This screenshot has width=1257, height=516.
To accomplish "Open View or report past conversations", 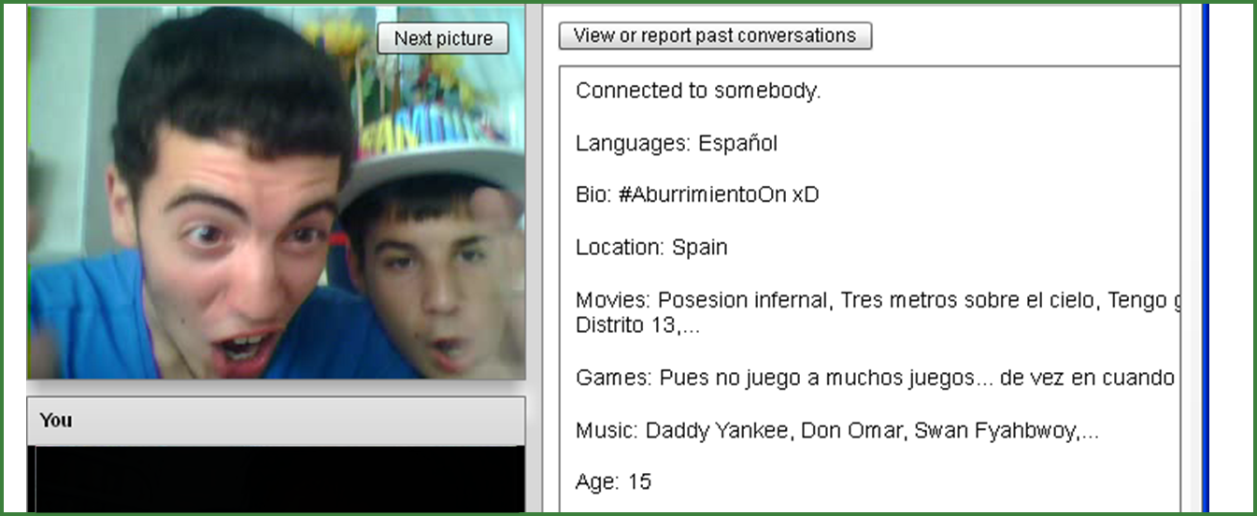I will (715, 36).
